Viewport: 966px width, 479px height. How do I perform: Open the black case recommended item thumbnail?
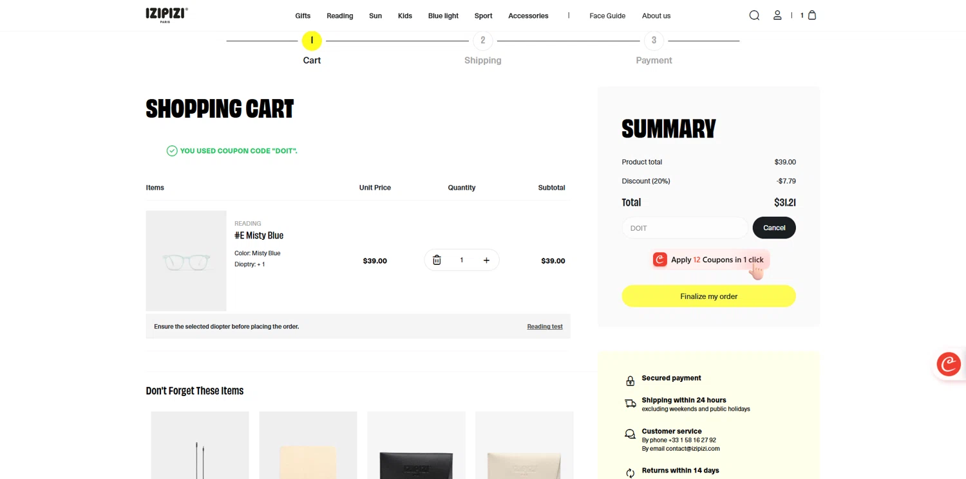416,445
